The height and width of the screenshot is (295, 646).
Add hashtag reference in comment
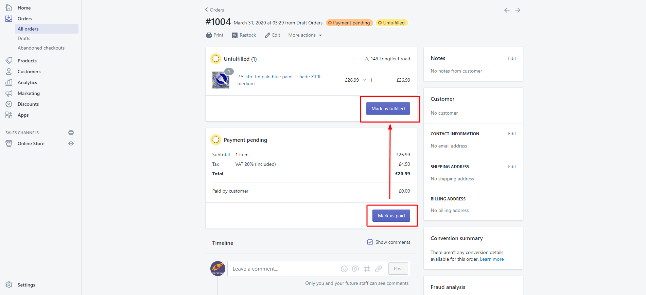coord(367,269)
